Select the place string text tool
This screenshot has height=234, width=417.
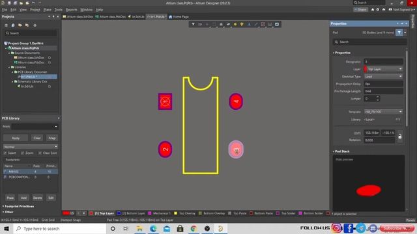249,24
